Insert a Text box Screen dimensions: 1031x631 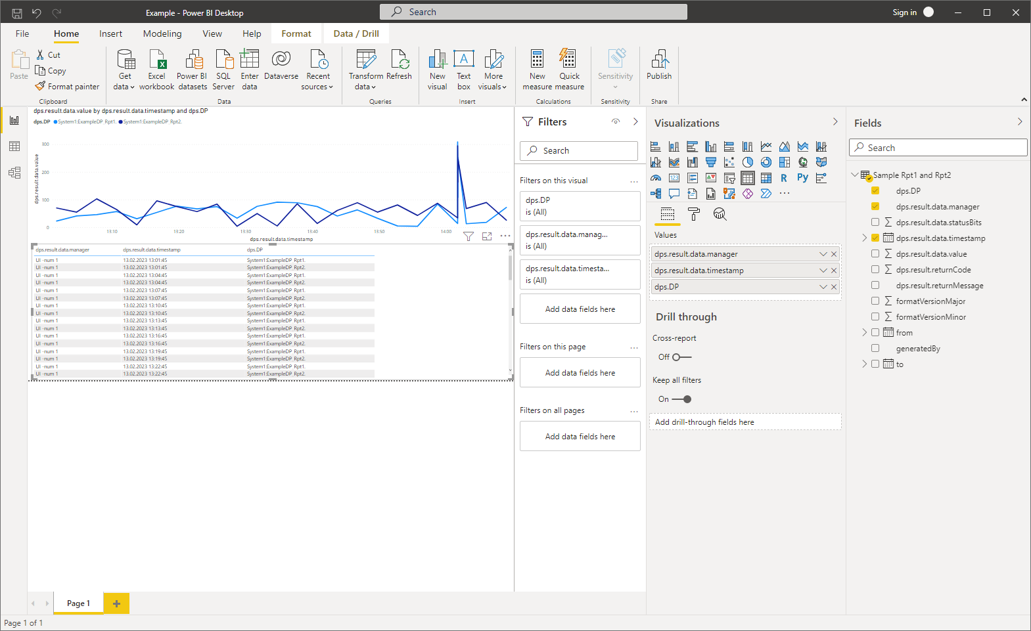click(464, 70)
